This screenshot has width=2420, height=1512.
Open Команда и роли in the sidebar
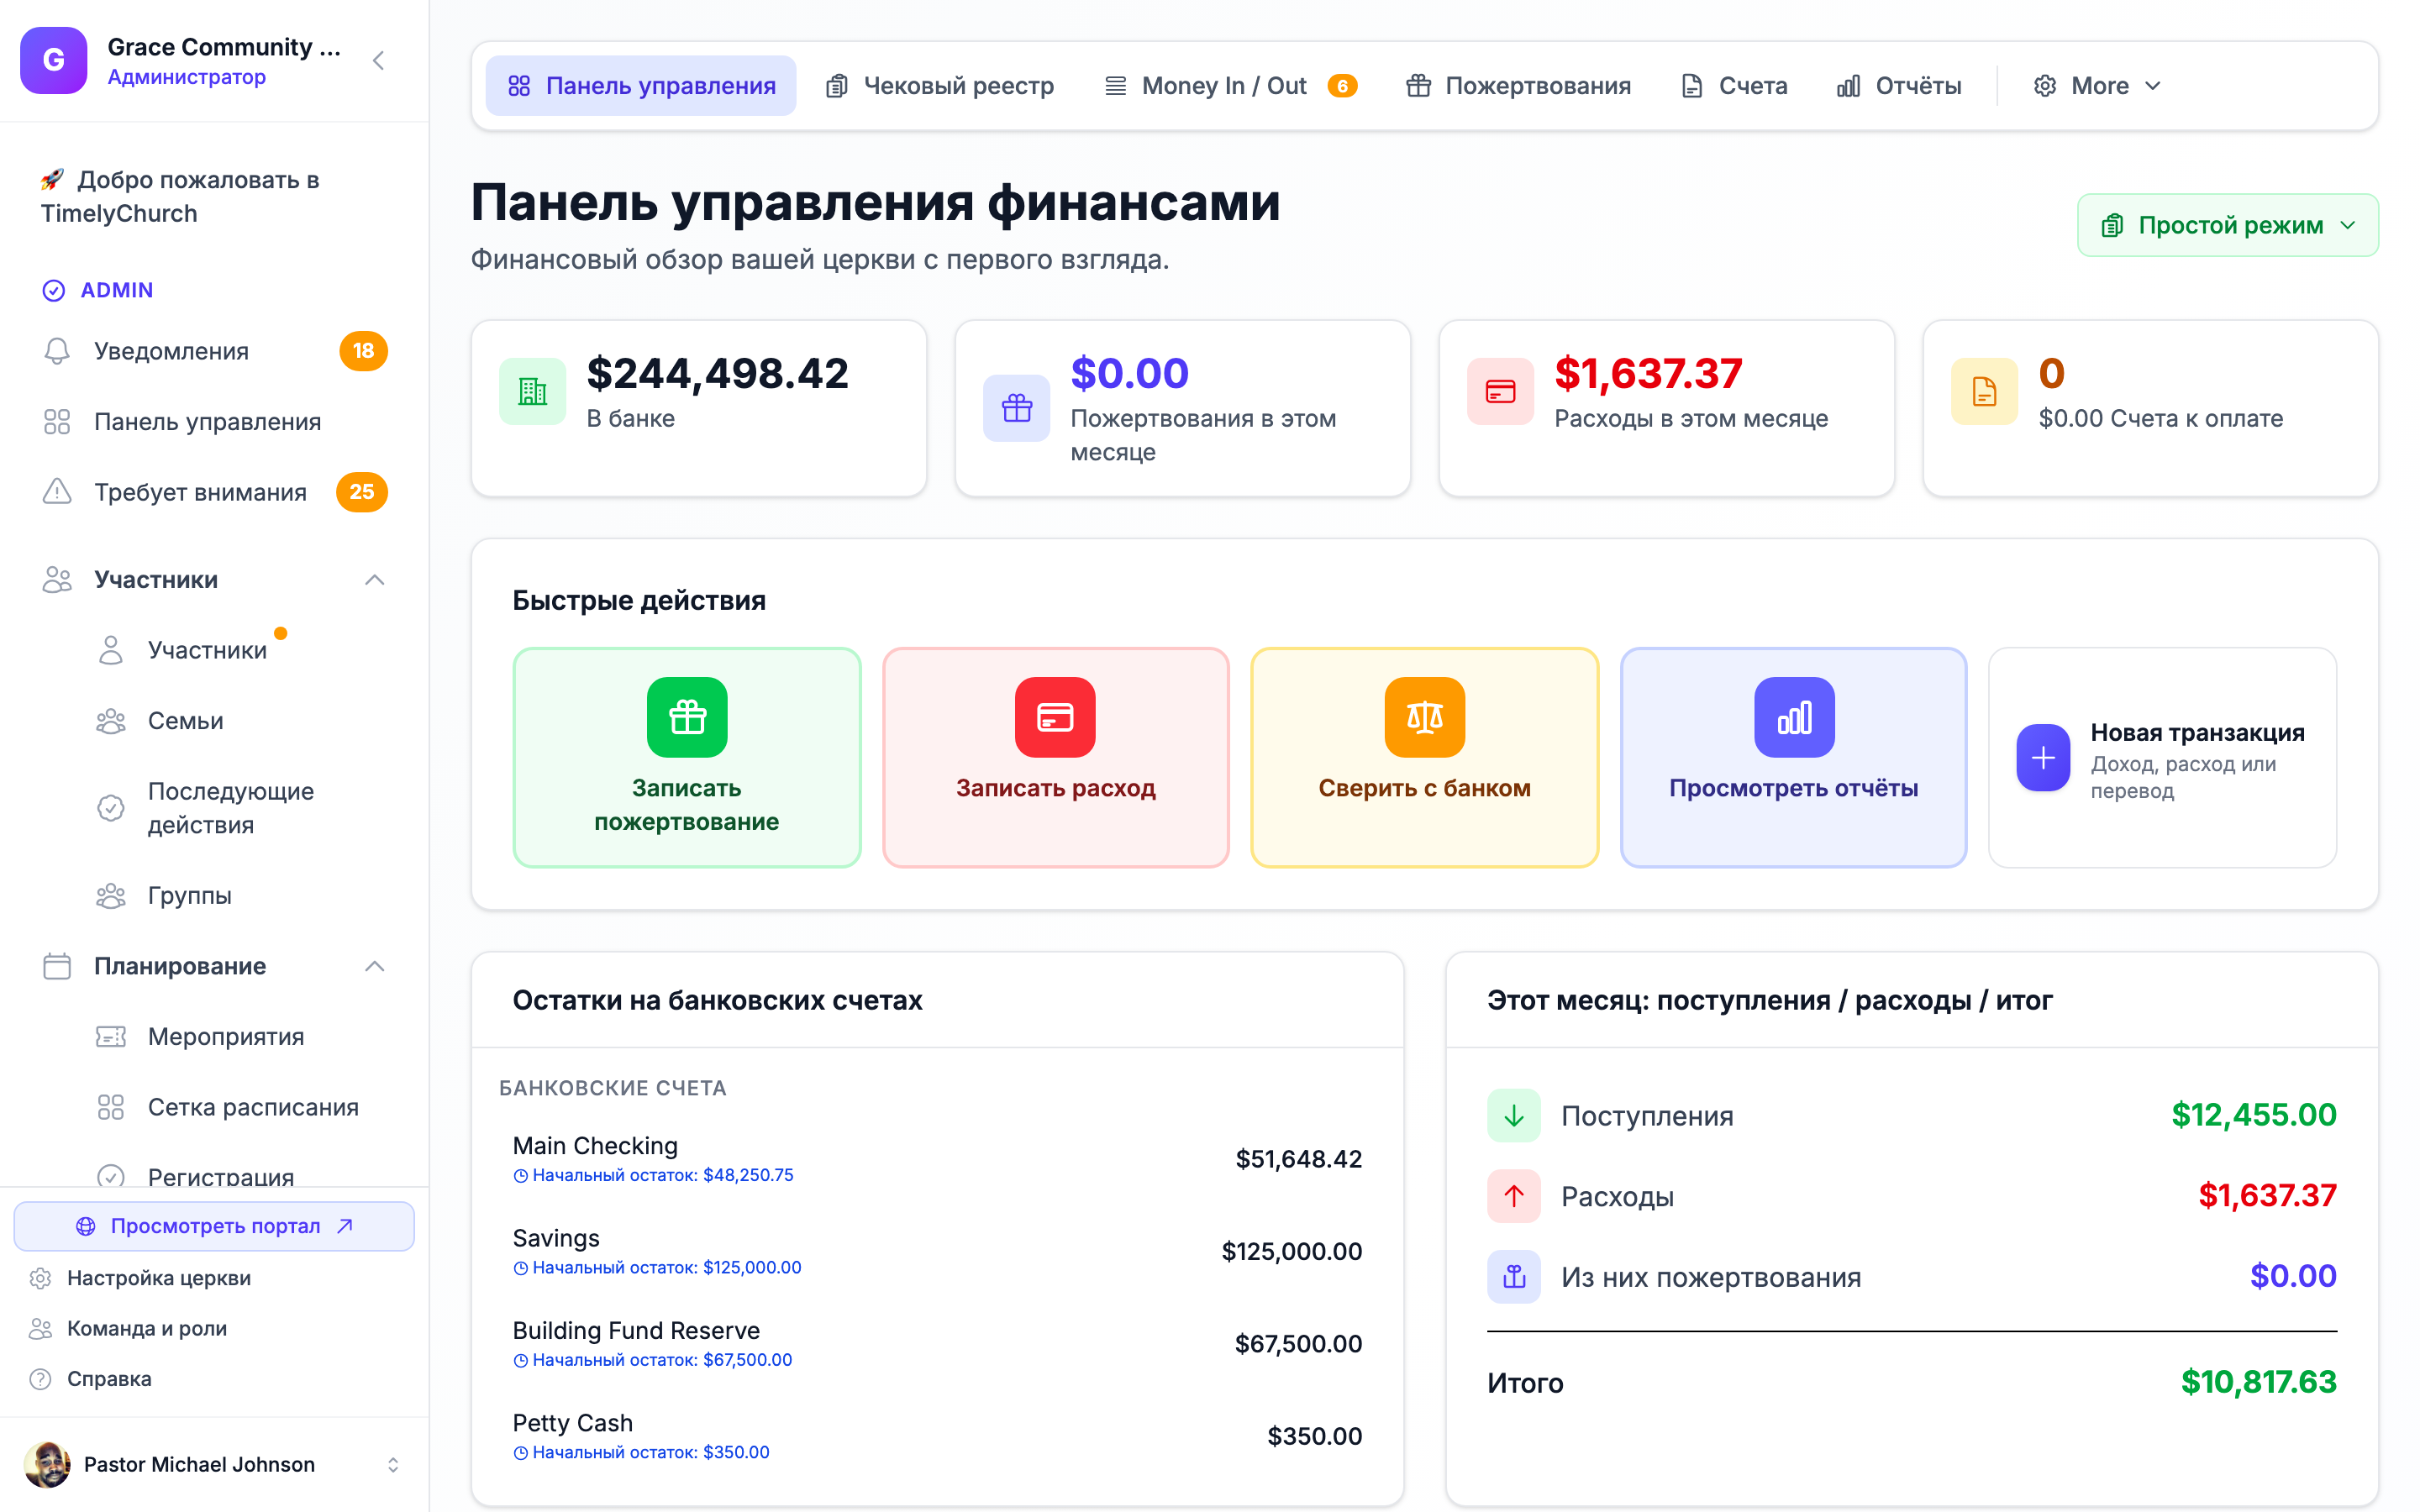pyautogui.click(x=146, y=1328)
